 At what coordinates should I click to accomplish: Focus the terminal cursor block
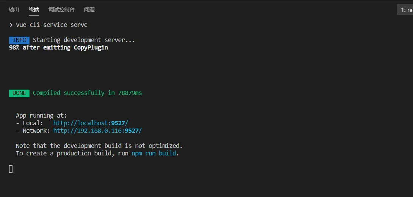[x=11, y=169]
